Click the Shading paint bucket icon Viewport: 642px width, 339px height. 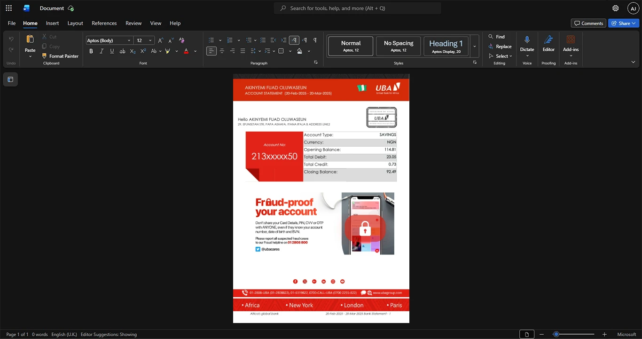click(x=300, y=51)
